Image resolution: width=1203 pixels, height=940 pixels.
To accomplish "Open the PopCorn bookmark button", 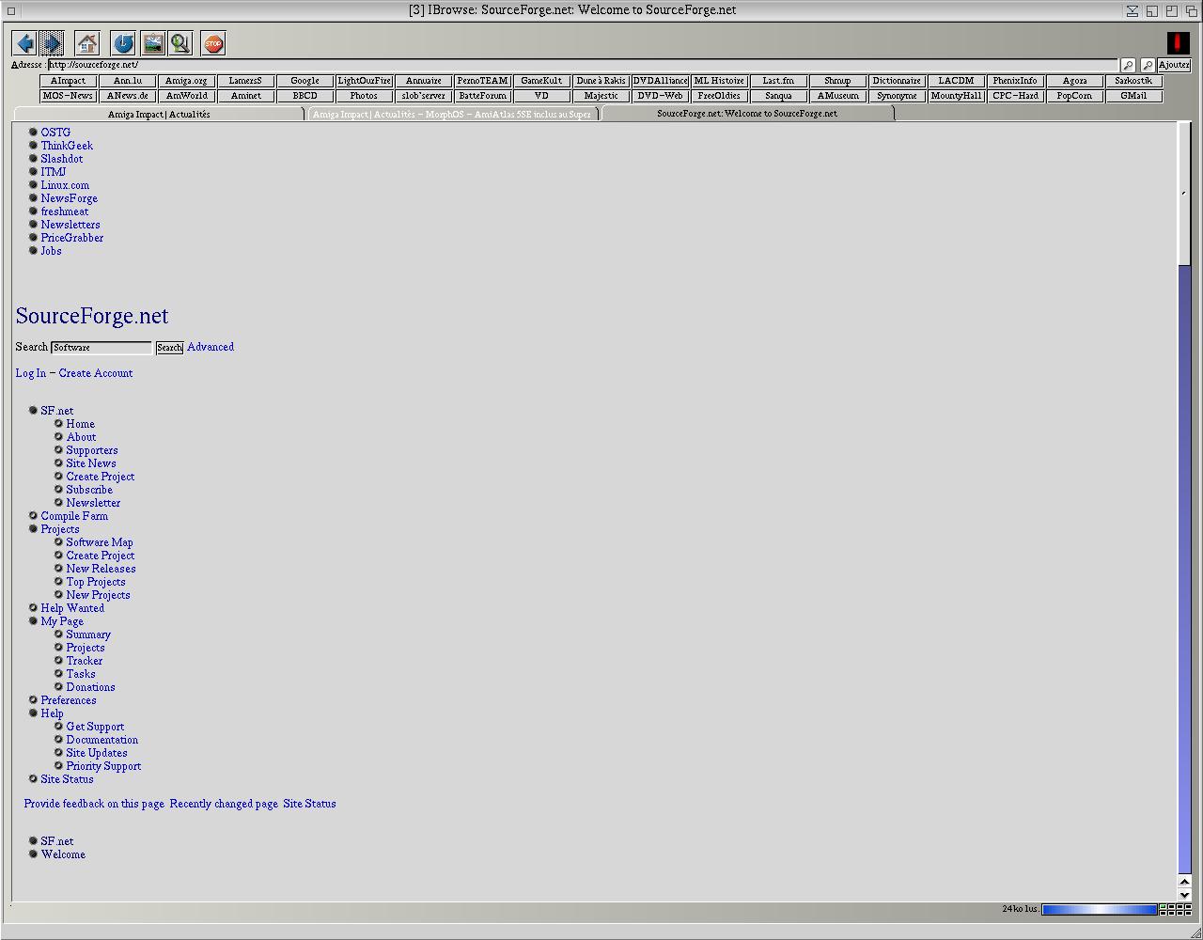I will coord(1074,96).
